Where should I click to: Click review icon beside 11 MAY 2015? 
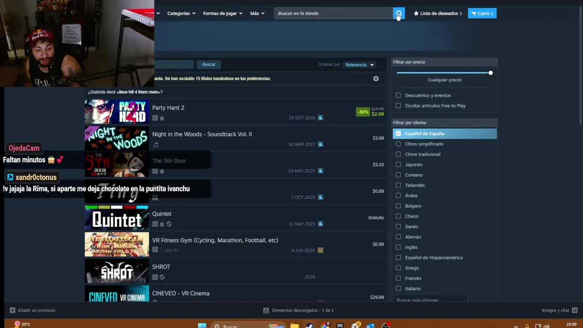point(320,224)
